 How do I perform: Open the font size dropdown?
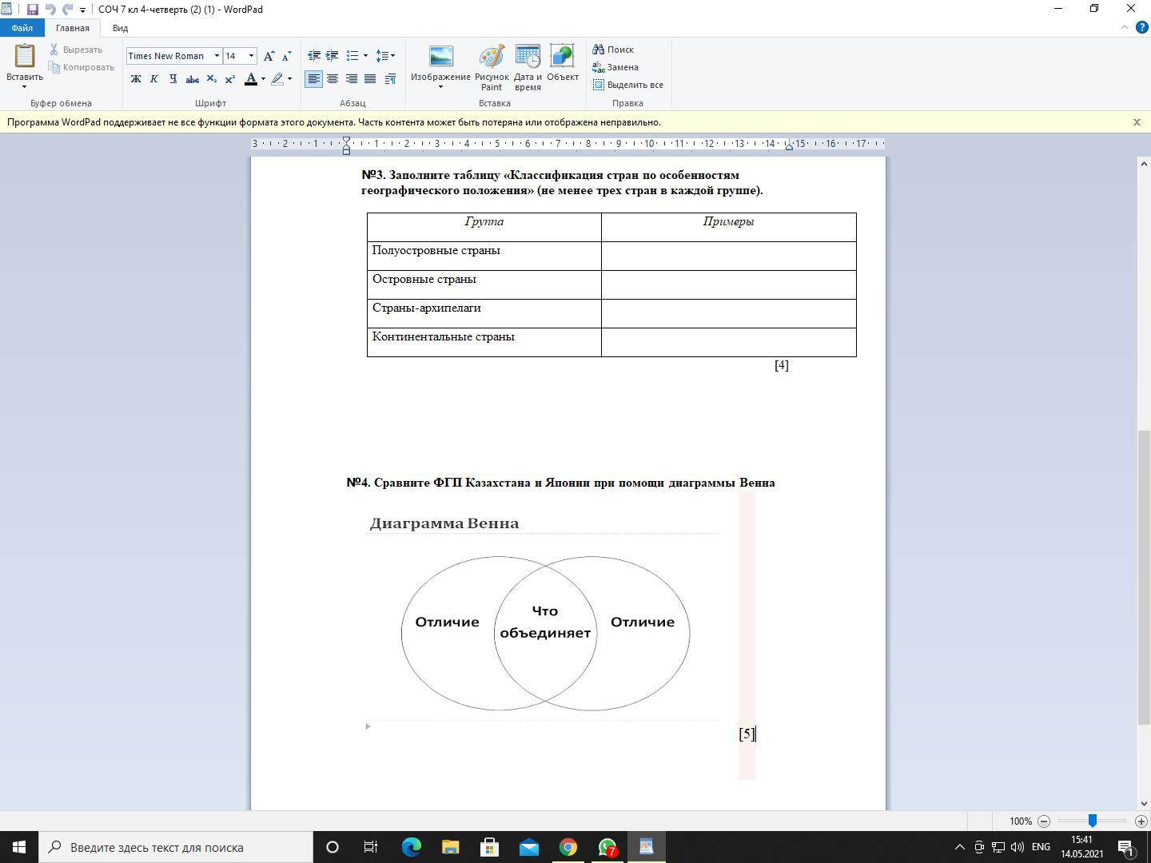[x=252, y=56]
